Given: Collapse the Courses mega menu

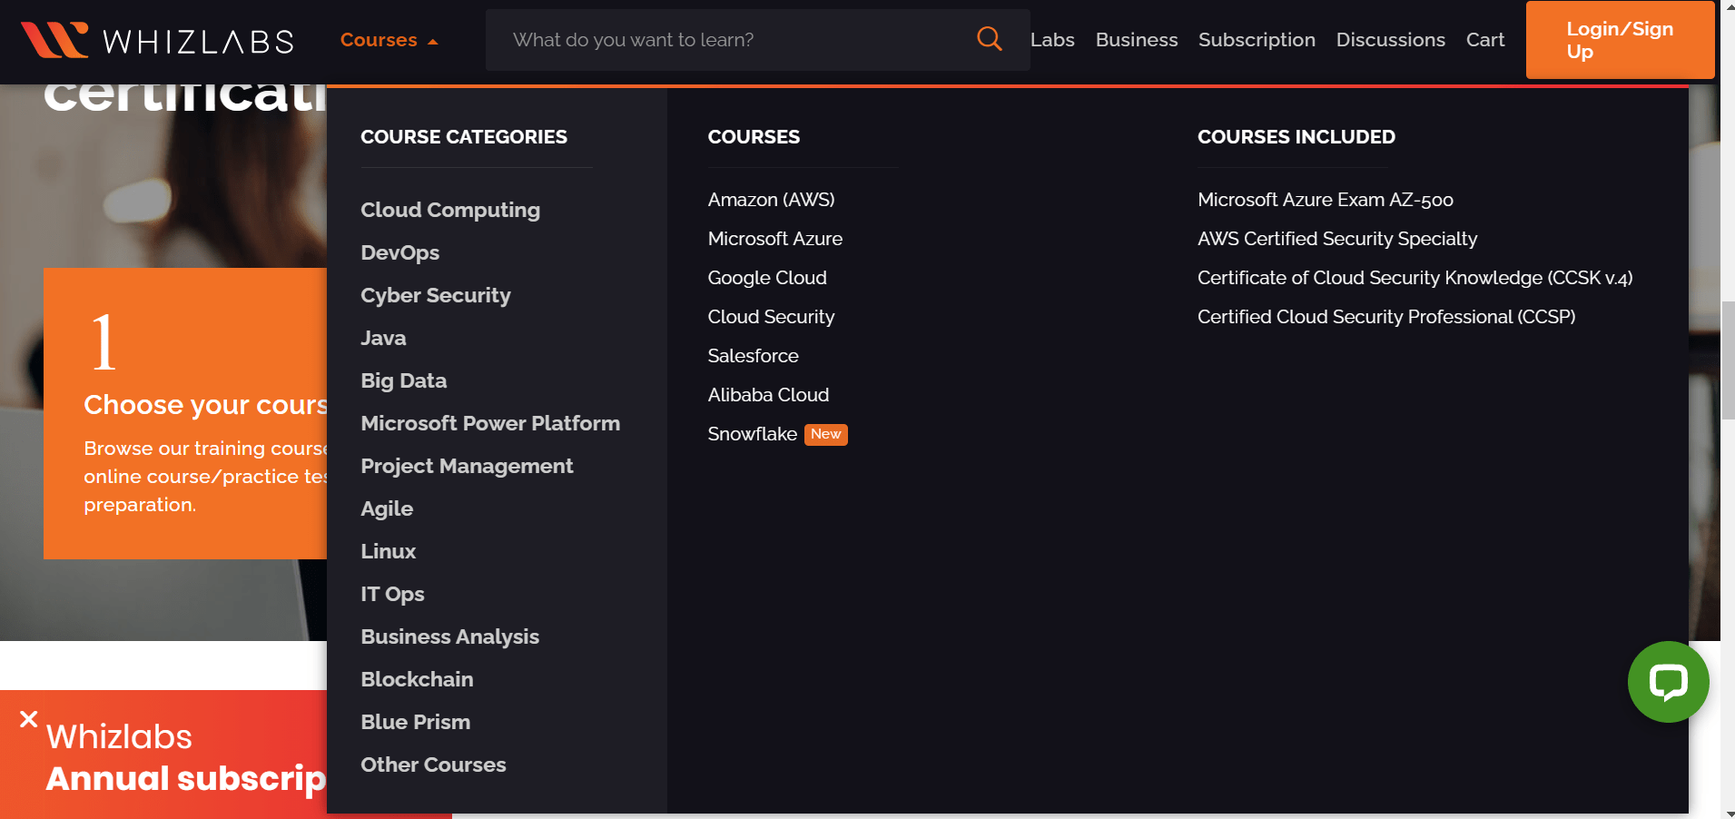Looking at the screenshot, I should click(388, 39).
